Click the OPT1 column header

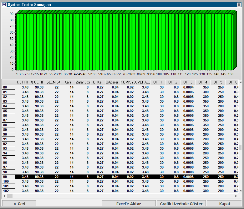pos(158,82)
